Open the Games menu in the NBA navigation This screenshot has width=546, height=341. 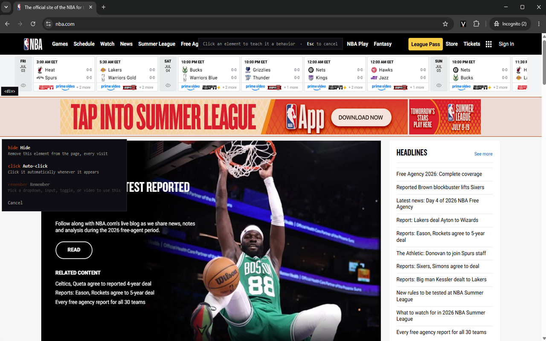(x=60, y=44)
